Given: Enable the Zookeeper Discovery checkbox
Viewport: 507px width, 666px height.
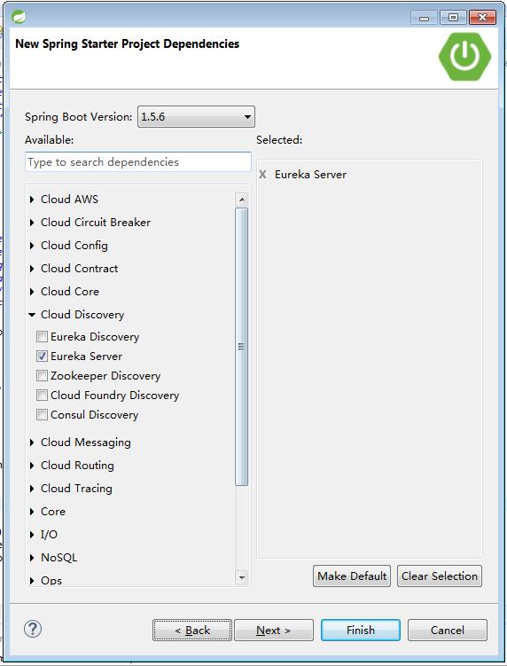Looking at the screenshot, I should pyautogui.click(x=42, y=376).
